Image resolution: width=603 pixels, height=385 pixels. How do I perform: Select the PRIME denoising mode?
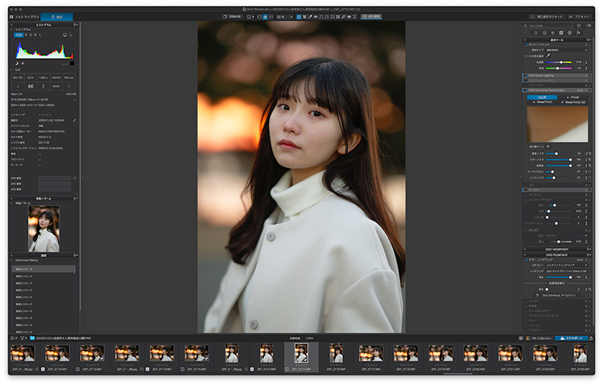[573, 98]
